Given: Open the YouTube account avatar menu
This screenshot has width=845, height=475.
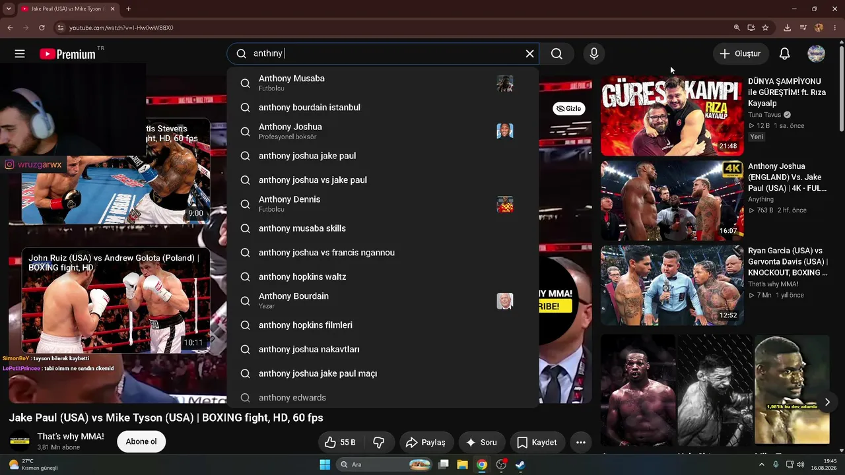Looking at the screenshot, I should [x=817, y=54].
